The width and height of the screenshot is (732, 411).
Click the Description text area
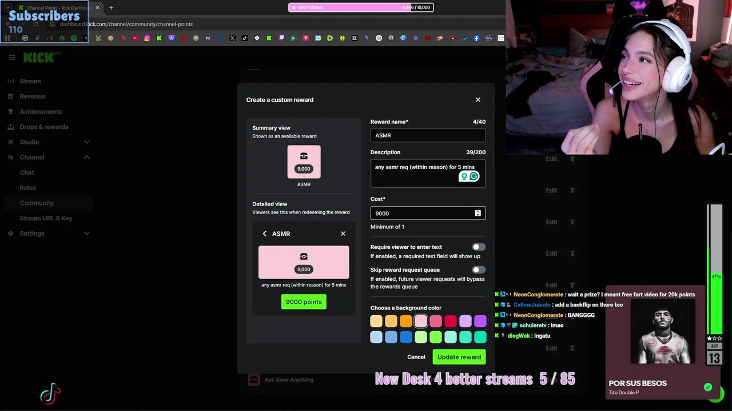[428, 173]
